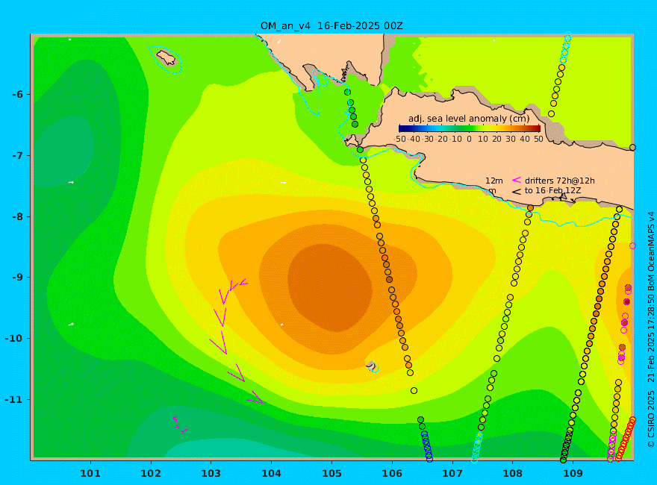The height and width of the screenshot is (485, 657).
Task: Click longitude axis label 101
Action: coord(90,473)
